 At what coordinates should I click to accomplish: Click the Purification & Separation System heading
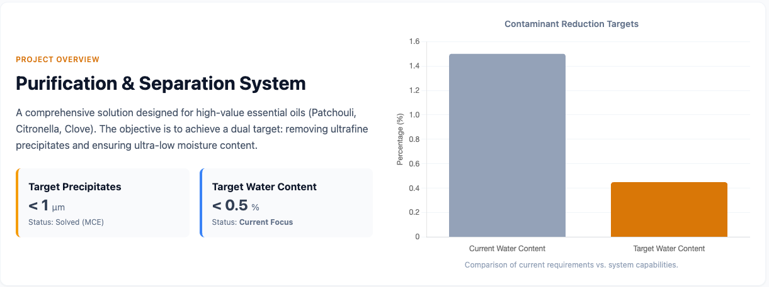pyautogui.click(x=161, y=84)
